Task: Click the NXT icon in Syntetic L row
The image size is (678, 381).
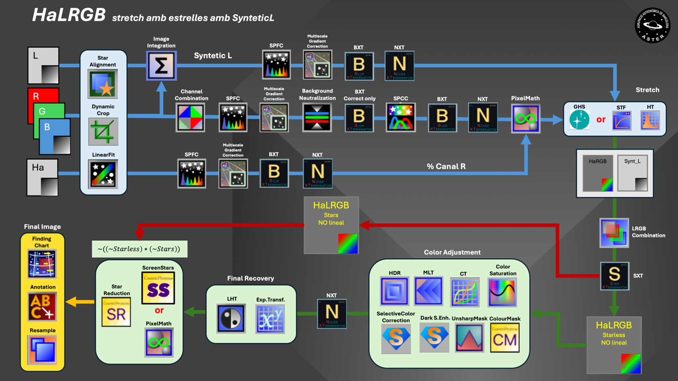Action: (x=400, y=66)
